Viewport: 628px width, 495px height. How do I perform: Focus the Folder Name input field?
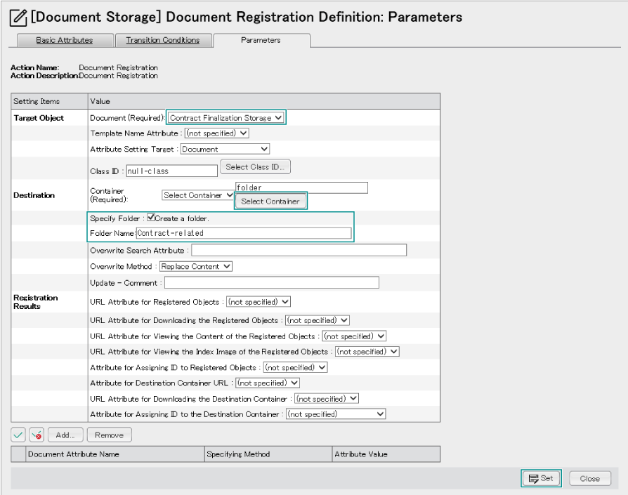point(244,233)
